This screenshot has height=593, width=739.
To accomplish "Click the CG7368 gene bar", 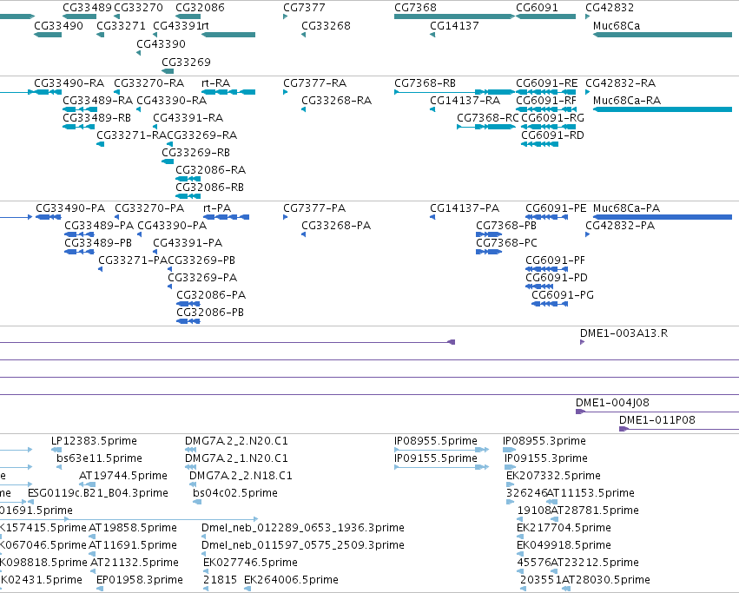I will (454, 16).
